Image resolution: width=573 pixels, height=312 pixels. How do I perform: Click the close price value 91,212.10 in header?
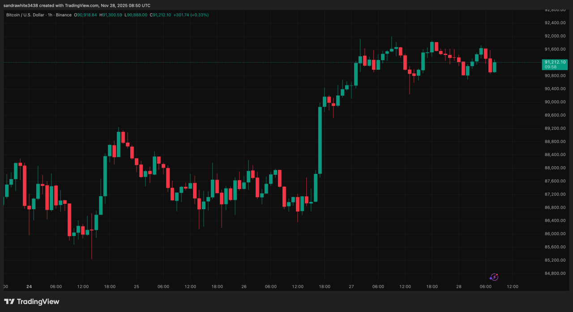click(162, 15)
